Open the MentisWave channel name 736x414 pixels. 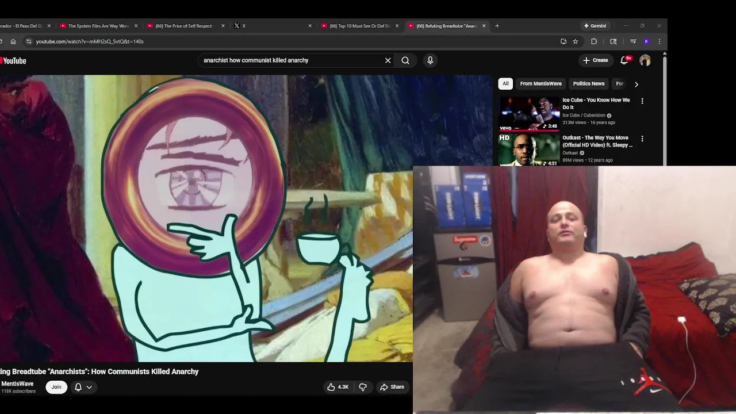point(17,384)
